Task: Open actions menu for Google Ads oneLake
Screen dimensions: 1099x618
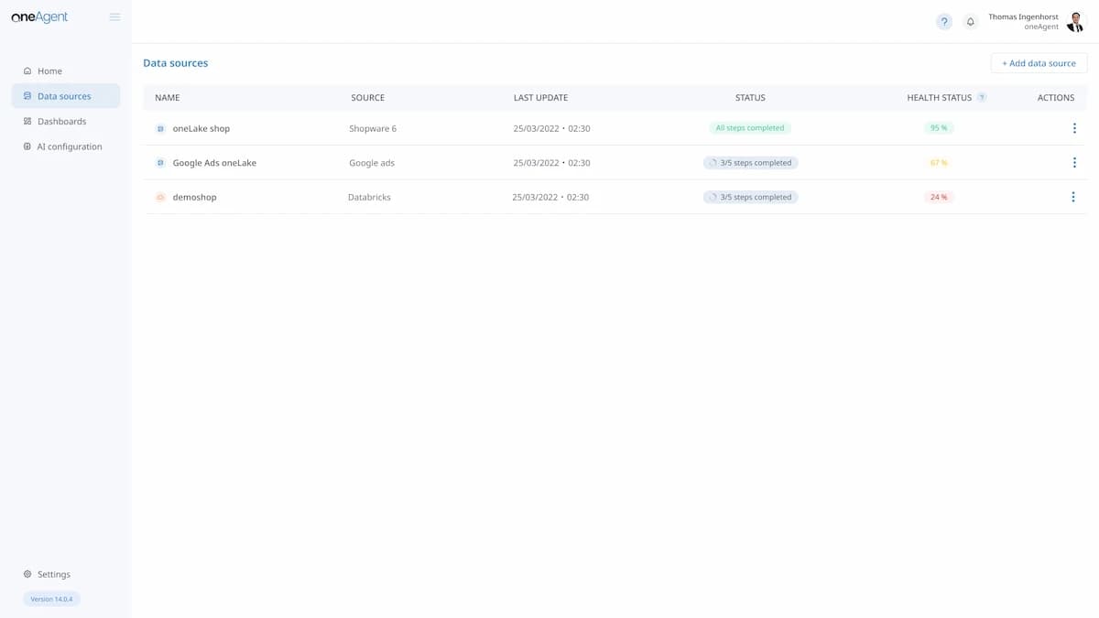Action: pos(1074,163)
